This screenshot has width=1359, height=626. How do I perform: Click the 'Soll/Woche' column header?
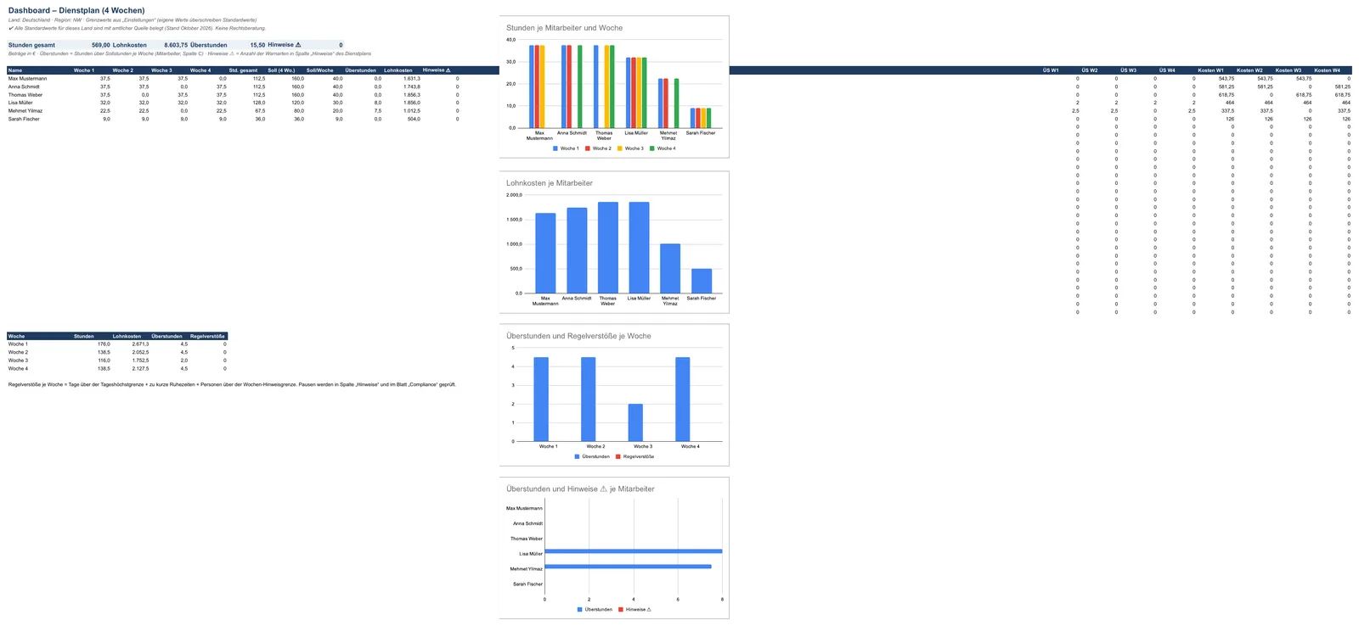320,70
